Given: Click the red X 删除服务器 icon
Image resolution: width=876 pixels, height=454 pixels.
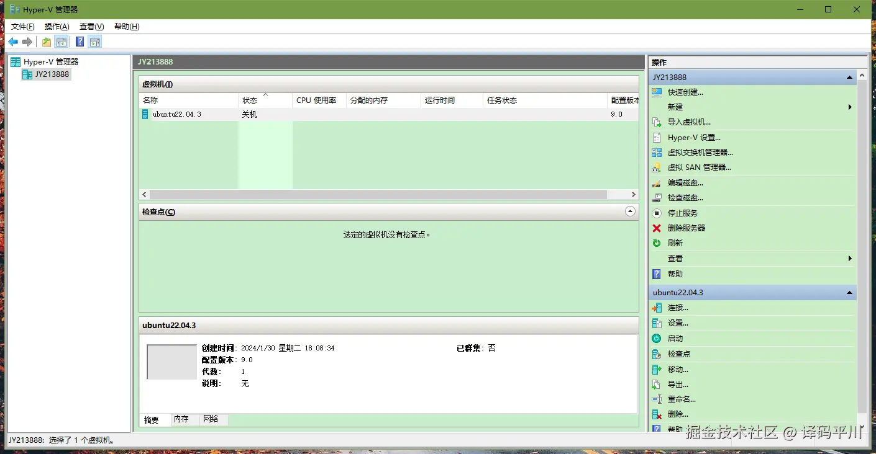Looking at the screenshot, I should pos(657,228).
